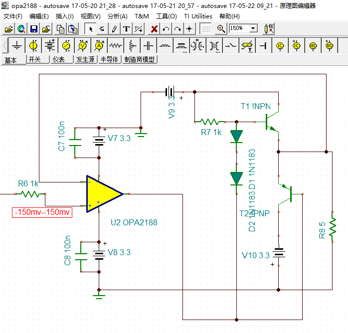This screenshot has height=333, width=348.
Task: Click the 150% zoom value field
Action: point(239,28)
